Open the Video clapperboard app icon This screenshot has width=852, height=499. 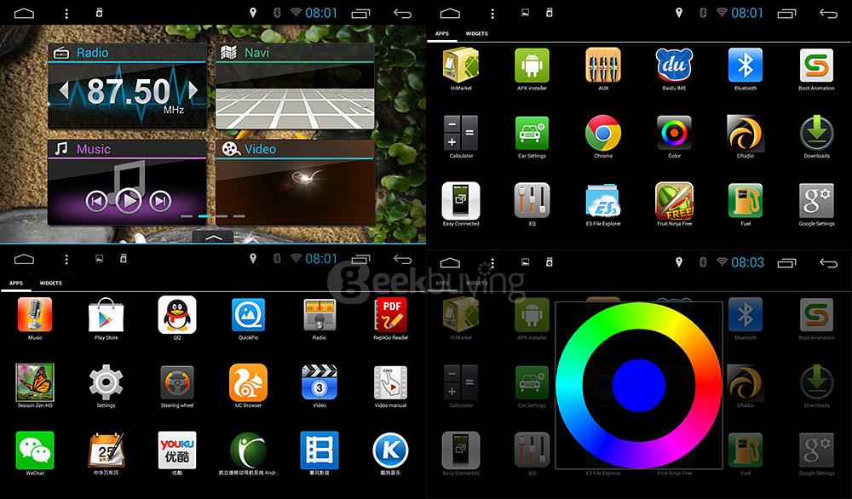319,383
